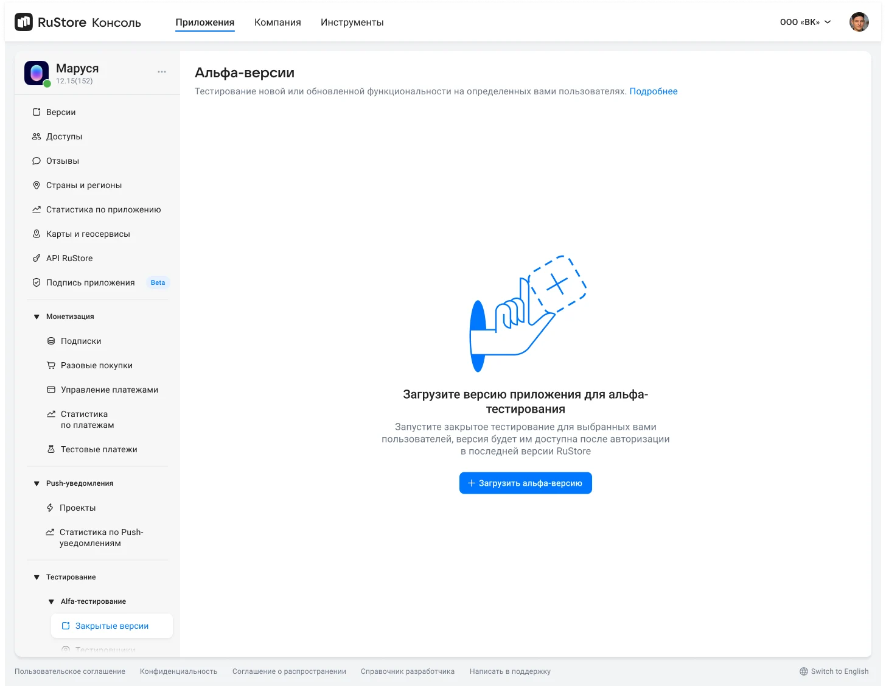Open Карты и геосервисы in sidebar

coord(88,234)
